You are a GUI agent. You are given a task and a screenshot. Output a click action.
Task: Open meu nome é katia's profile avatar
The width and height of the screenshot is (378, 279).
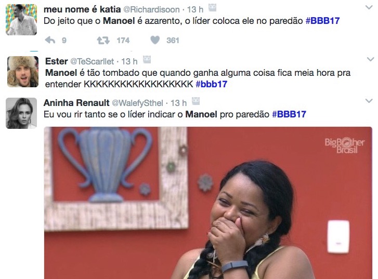pyautogui.click(x=21, y=20)
